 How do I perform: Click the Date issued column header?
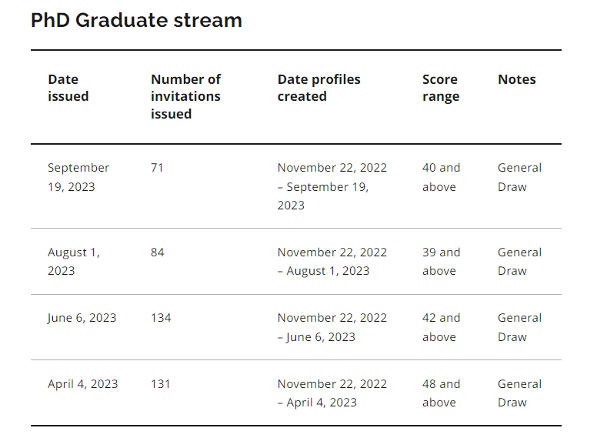click(68, 88)
